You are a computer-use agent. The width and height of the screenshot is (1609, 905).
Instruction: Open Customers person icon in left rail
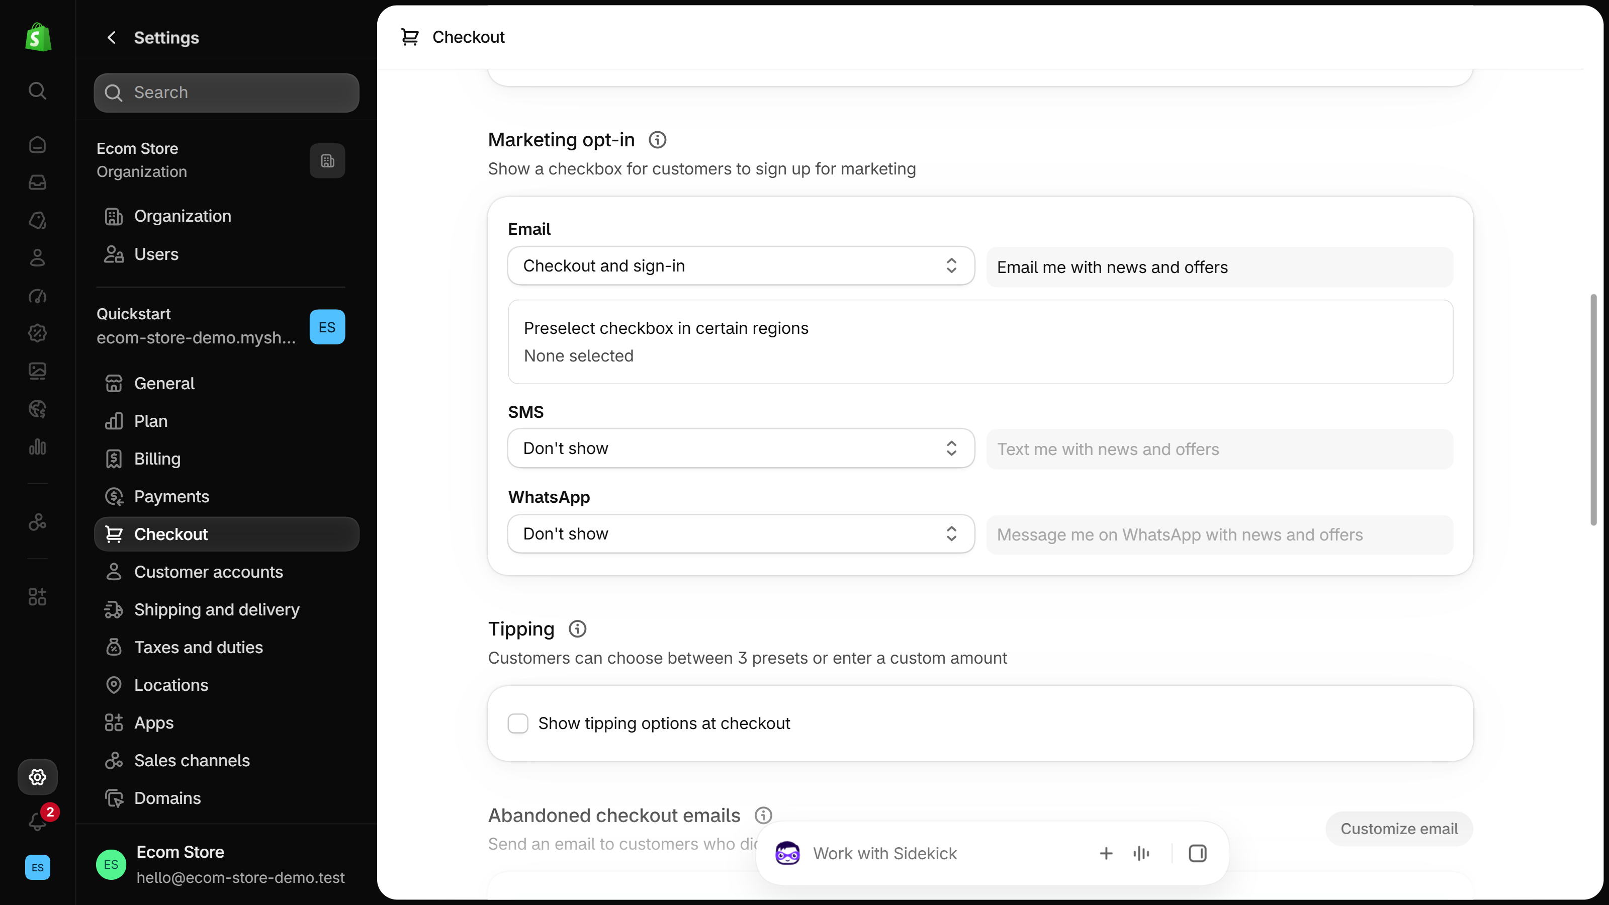pos(38,258)
